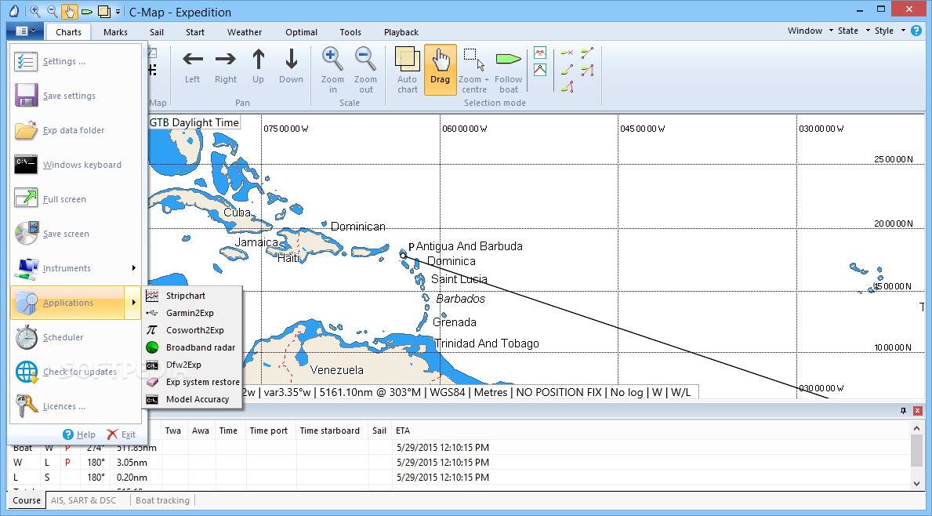Open the Window dropdown menu

point(811,31)
